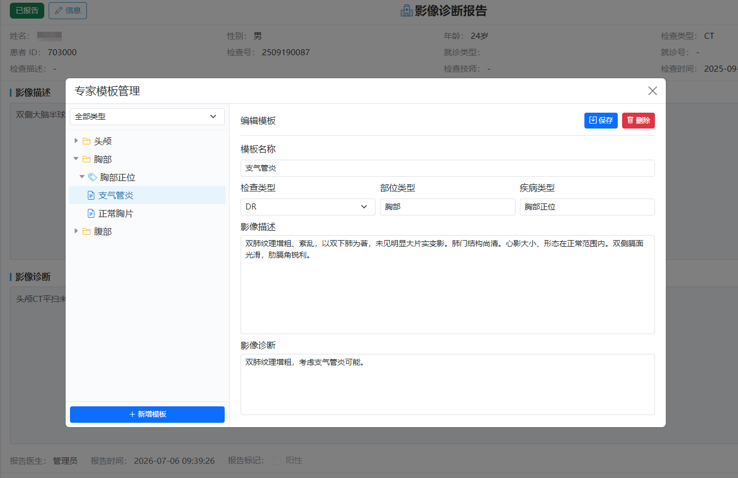Click the 支气管炎 document icon
Screen dimensions: 738x478
[91, 195]
